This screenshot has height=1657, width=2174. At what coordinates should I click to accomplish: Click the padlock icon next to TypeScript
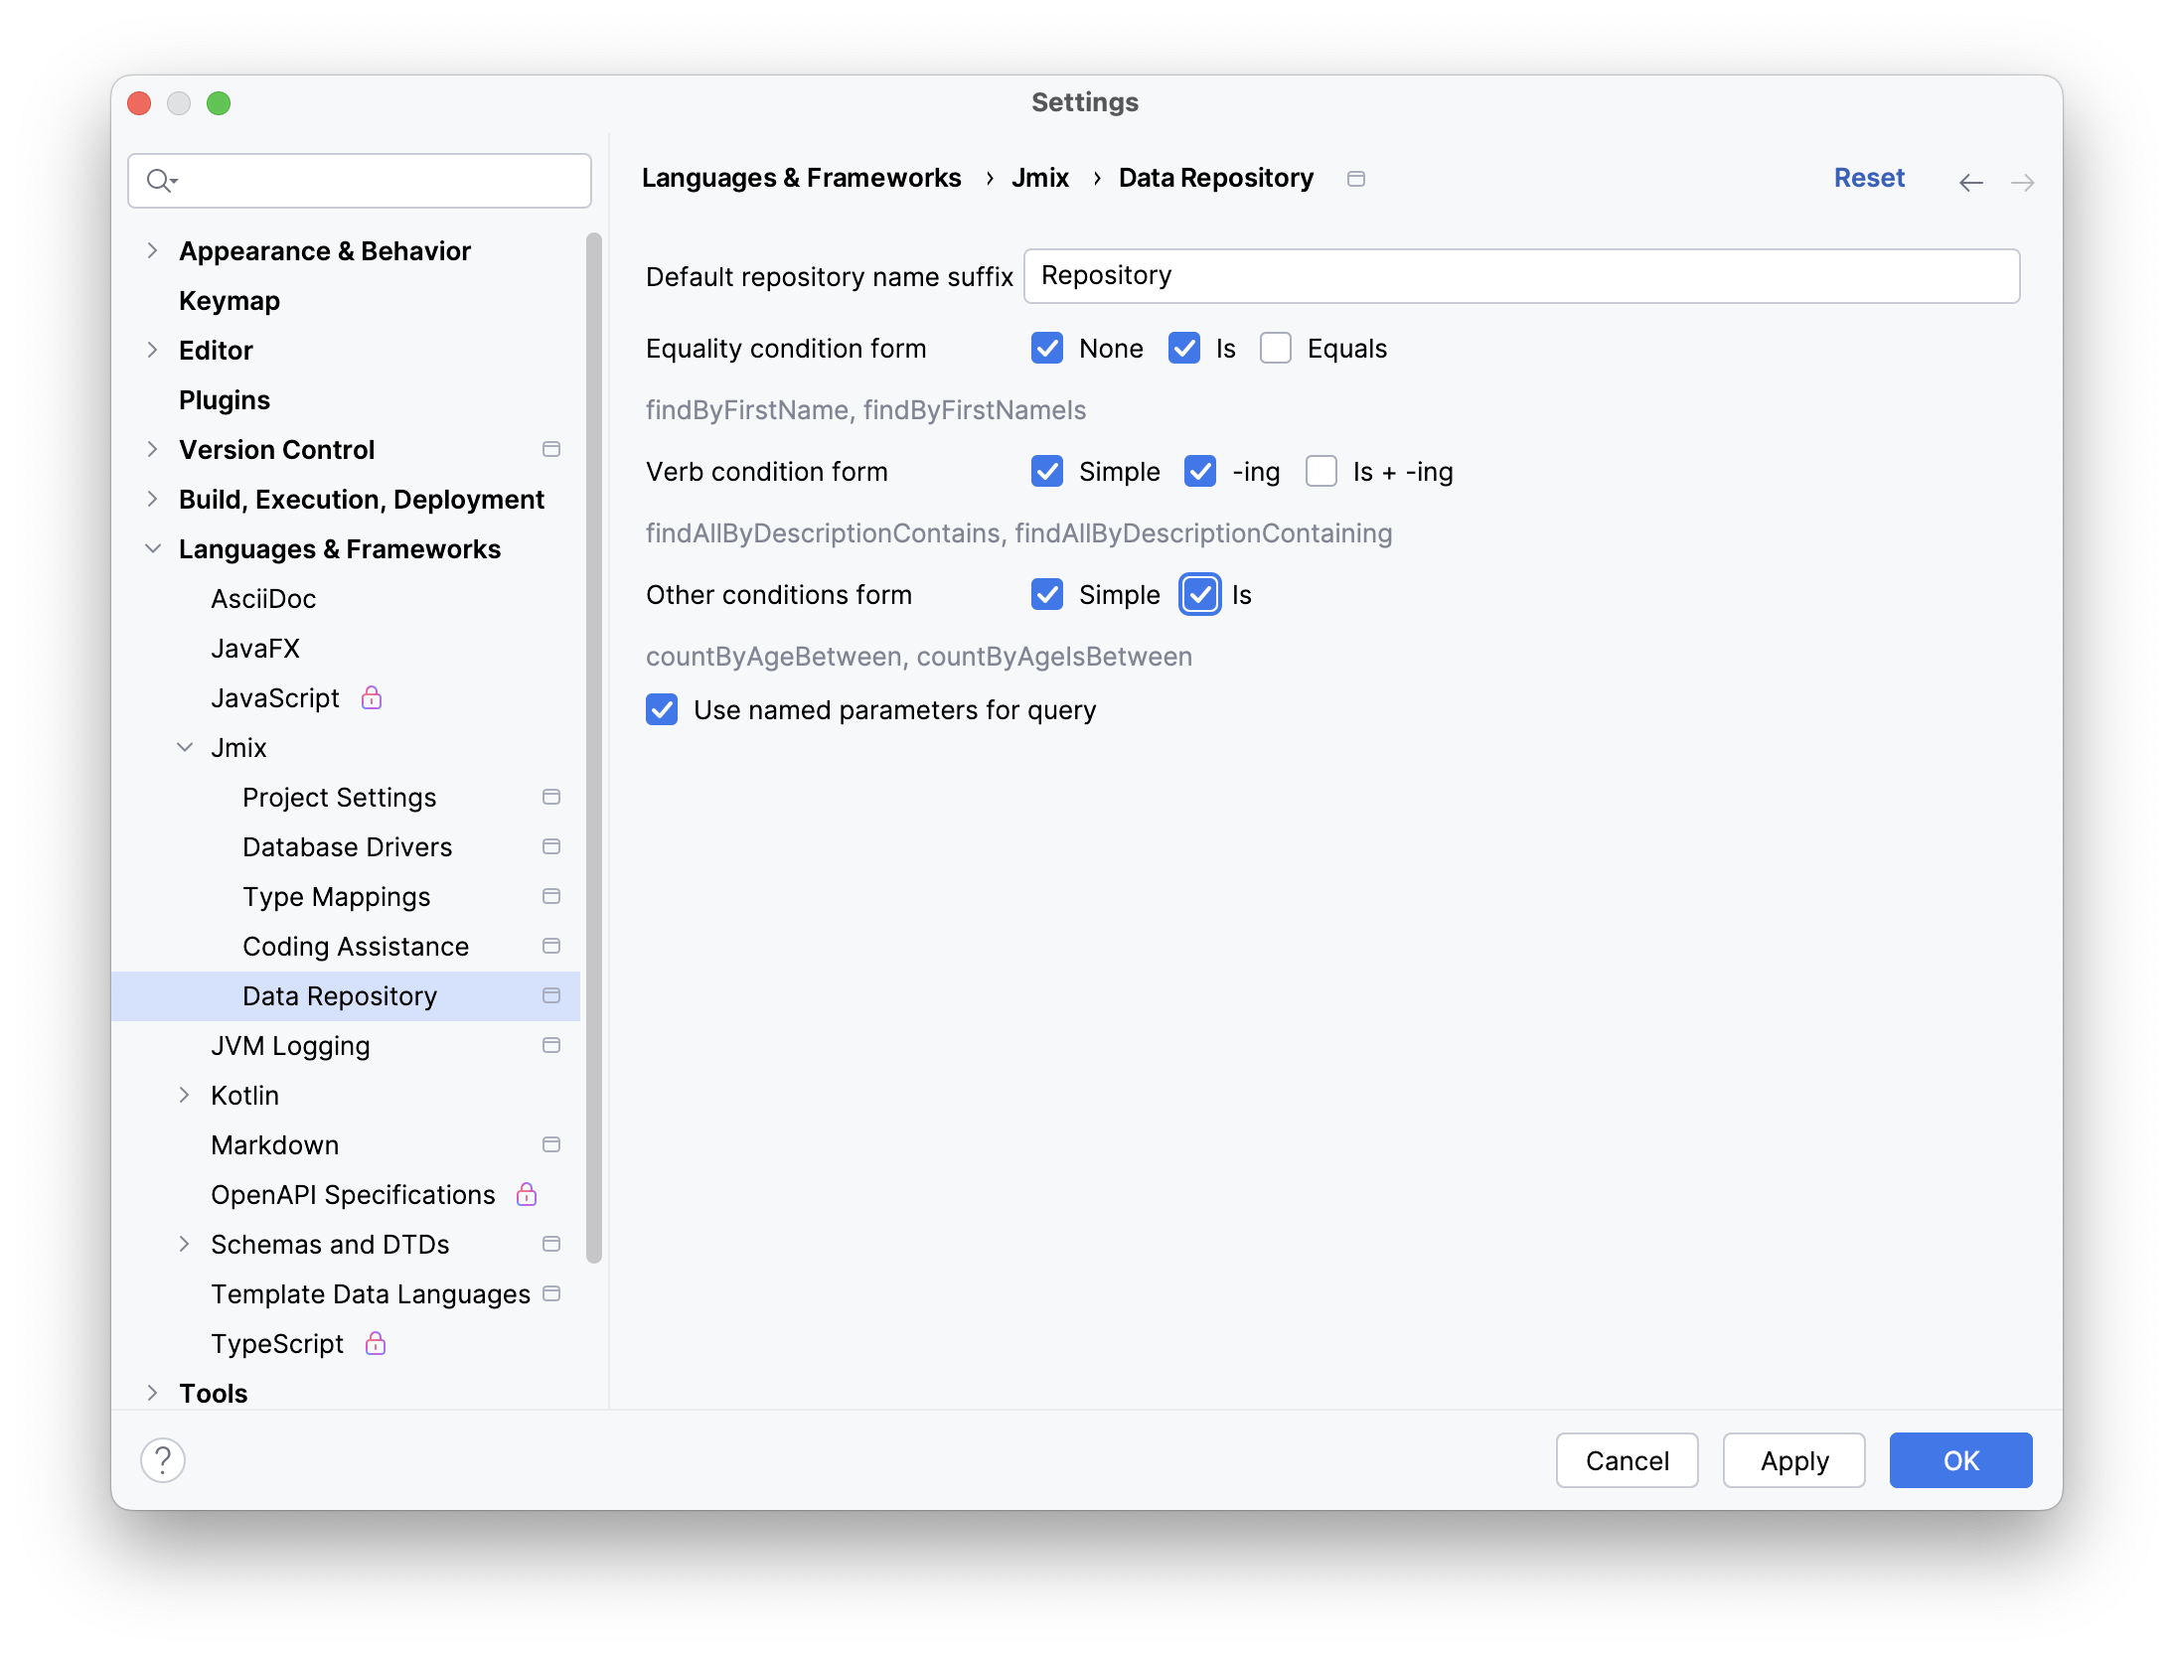(376, 1343)
